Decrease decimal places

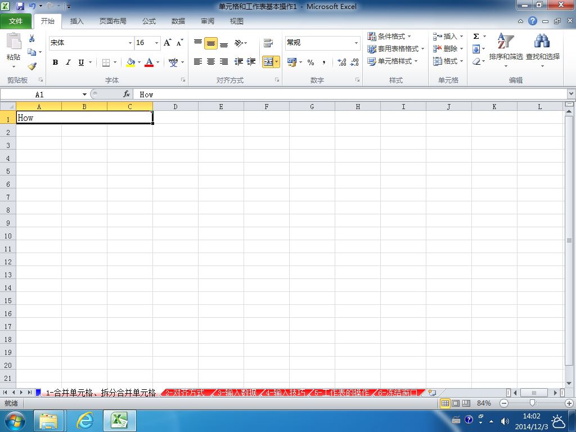(354, 62)
